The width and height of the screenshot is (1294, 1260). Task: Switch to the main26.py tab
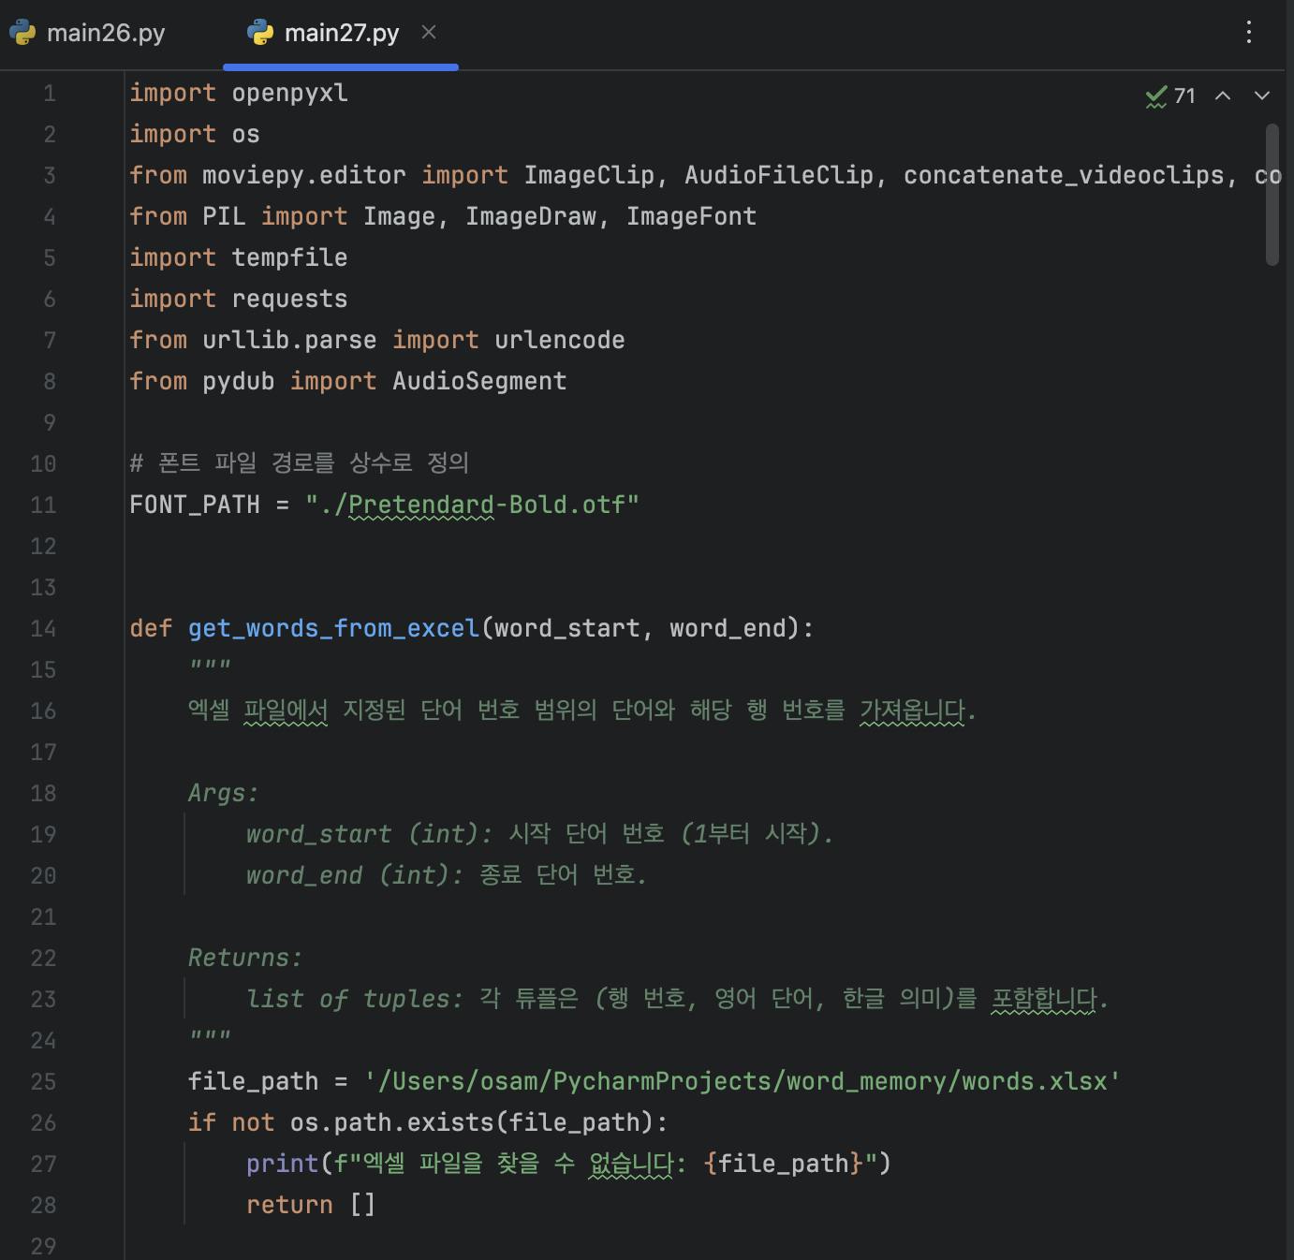[x=105, y=33]
